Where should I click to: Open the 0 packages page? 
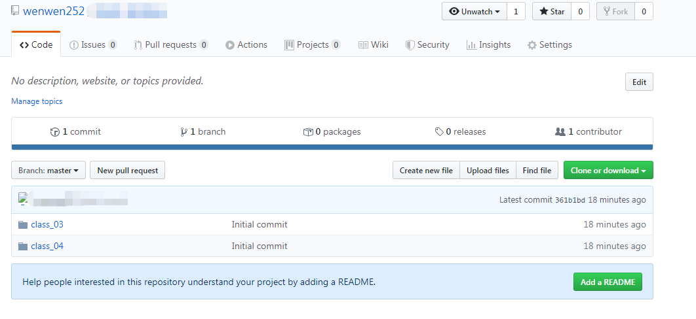point(332,131)
